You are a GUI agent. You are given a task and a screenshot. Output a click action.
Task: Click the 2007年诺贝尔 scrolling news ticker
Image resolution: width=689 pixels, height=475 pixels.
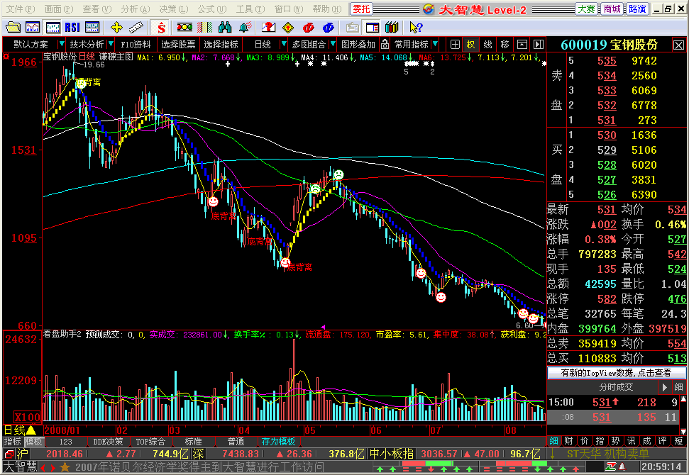[199, 466]
